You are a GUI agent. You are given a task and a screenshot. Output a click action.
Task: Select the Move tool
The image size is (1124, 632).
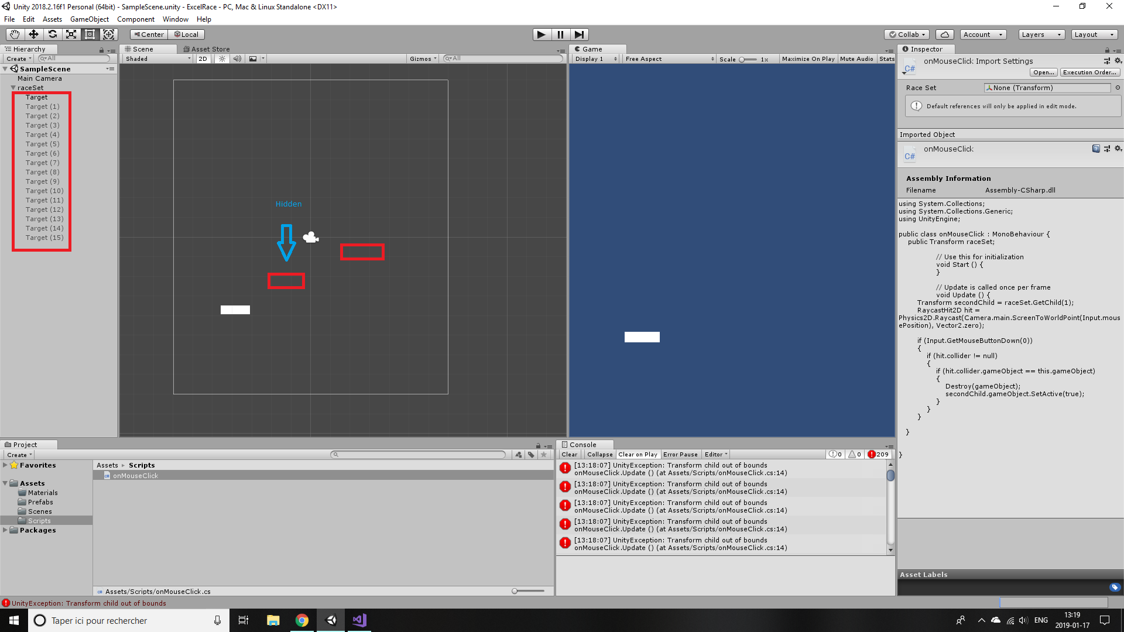[33, 35]
